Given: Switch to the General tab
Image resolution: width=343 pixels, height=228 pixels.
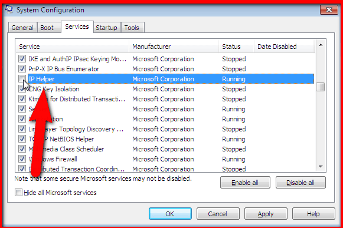Looking at the screenshot, I should 22,28.
